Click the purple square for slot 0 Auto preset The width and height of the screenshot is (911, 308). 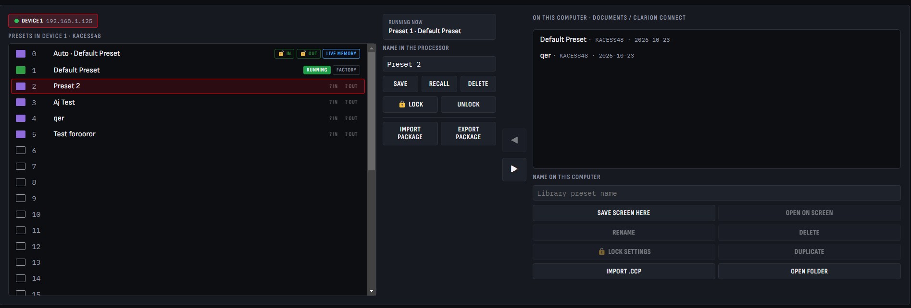coord(21,54)
